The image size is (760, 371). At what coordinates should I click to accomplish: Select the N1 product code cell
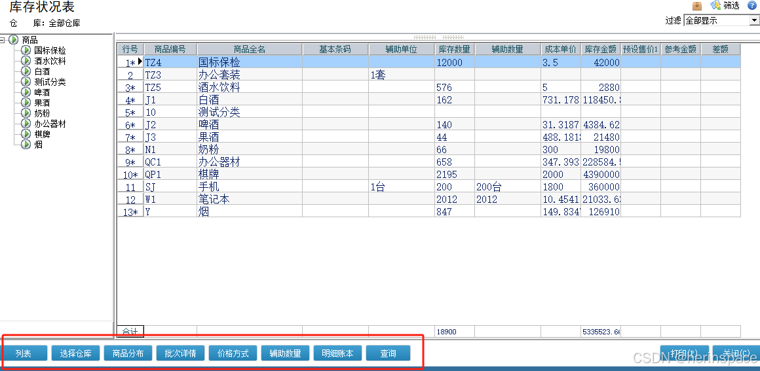pos(170,149)
